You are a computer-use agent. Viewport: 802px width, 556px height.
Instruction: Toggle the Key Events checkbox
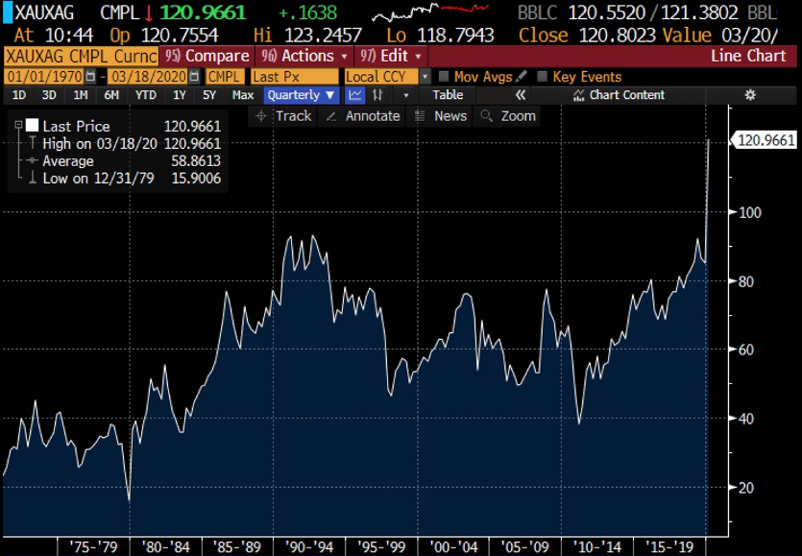coord(544,77)
